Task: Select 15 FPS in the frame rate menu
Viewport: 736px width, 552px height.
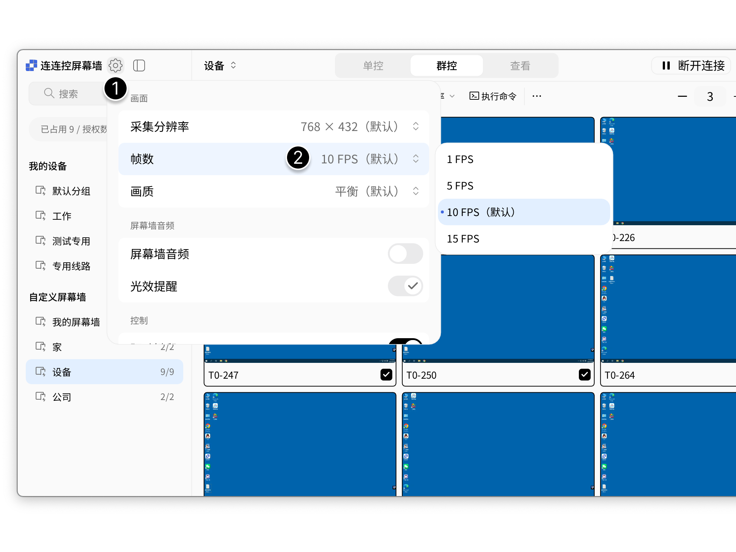Action: (463, 238)
